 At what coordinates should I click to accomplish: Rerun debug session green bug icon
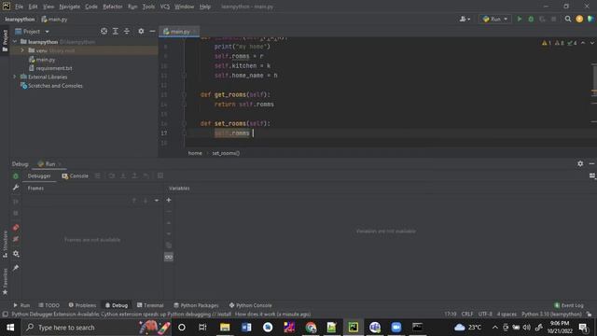pos(16,176)
